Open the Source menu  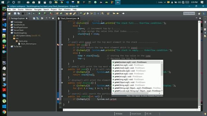[x=20, y=9]
